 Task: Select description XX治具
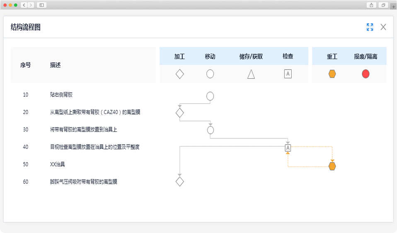[x=58, y=164]
